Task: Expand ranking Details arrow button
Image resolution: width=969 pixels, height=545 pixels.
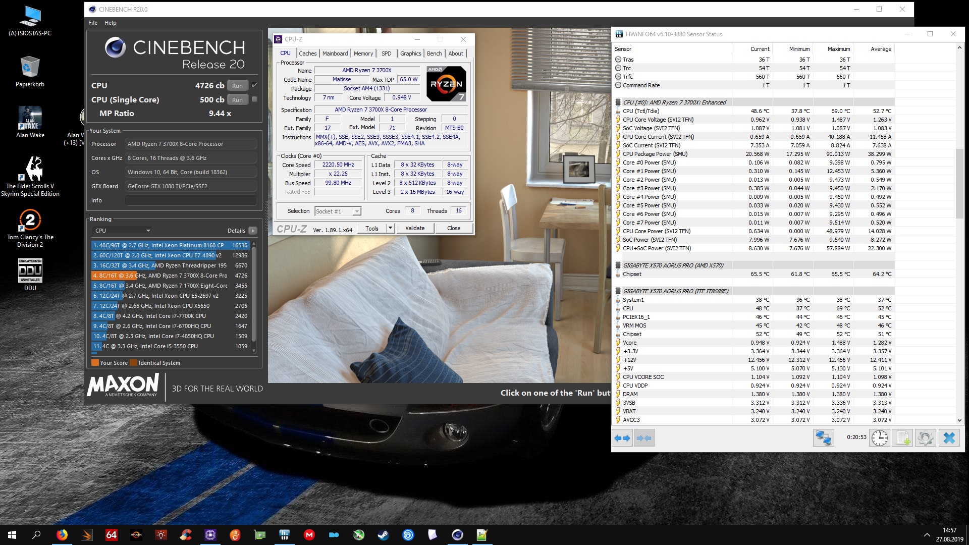Action: pos(253,231)
